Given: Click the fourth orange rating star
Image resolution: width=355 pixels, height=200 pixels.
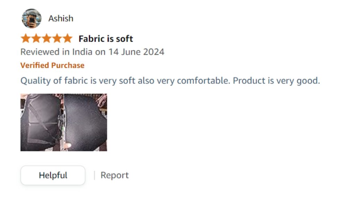Looking at the screenshot, I should 57,38.
